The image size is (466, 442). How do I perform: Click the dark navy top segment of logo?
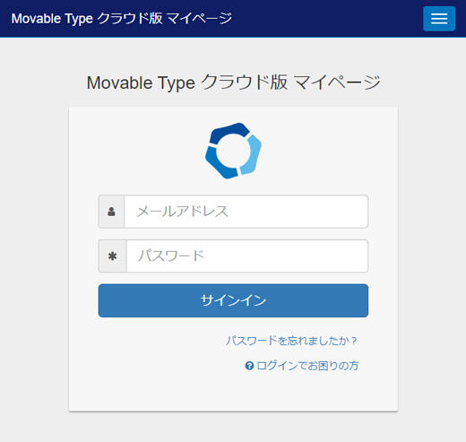point(229,132)
